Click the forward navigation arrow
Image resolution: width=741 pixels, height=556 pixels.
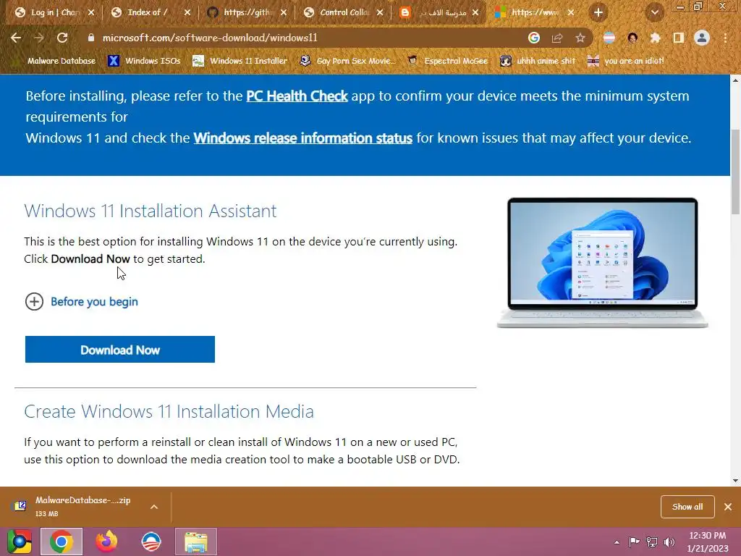[39, 38]
